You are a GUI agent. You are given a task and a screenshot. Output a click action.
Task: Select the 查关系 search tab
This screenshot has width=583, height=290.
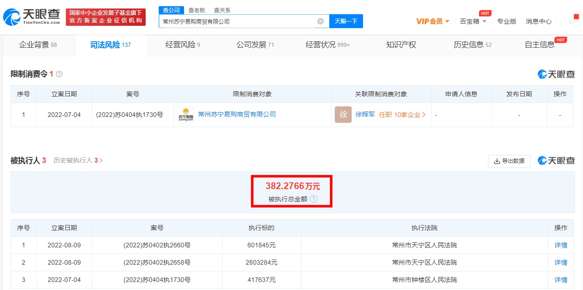tap(222, 10)
